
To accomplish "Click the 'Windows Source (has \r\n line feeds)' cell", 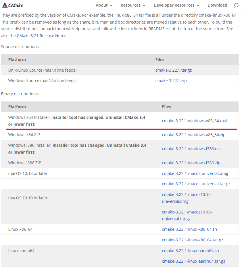I will click(42, 81).
